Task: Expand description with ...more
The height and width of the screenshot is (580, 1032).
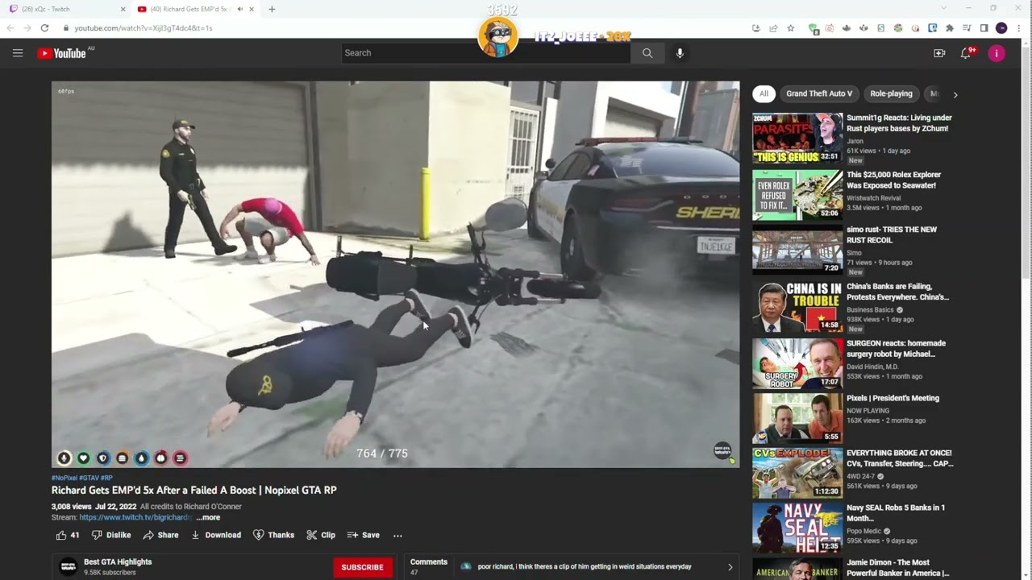Action: point(208,517)
